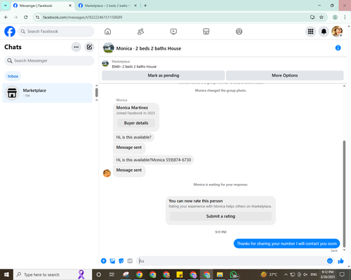351x280 pixels.
Task: Open Chats options three-dot button
Action: pyautogui.click(x=76, y=47)
